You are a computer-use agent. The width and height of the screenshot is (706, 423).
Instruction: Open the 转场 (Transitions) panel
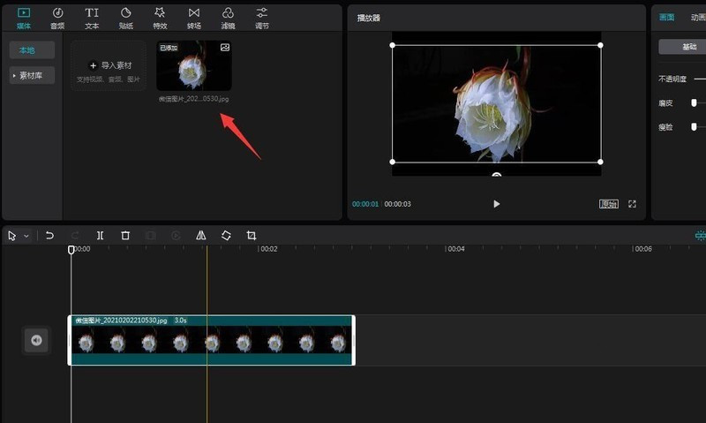(x=194, y=18)
